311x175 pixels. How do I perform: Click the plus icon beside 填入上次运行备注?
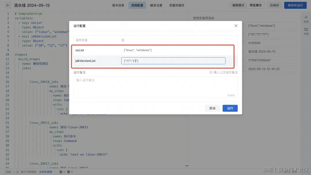[x=211, y=72]
